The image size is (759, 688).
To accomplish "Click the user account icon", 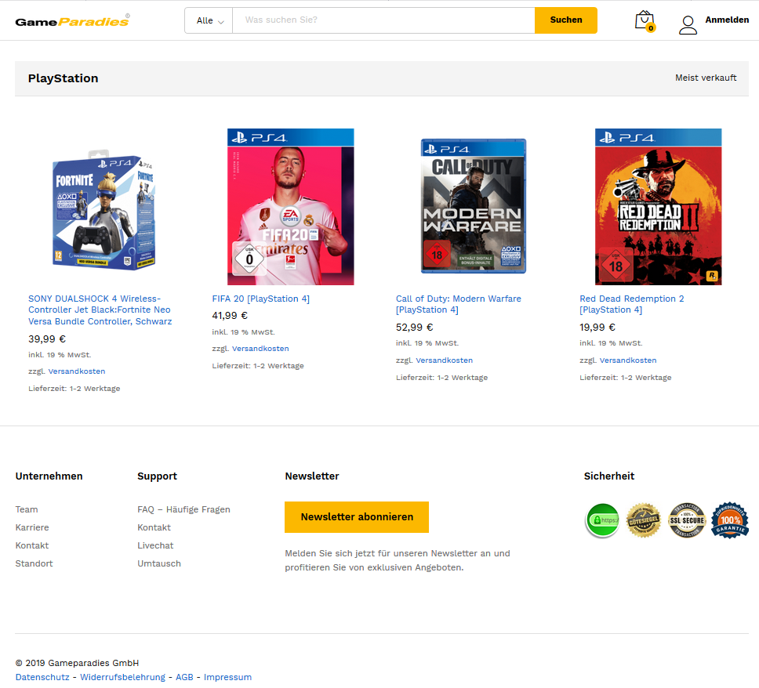I will click(x=688, y=25).
